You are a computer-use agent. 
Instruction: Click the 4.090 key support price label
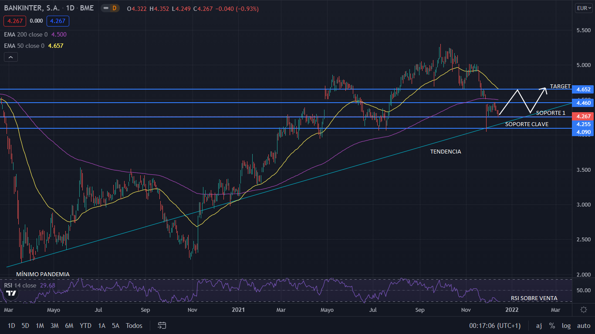click(583, 132)
